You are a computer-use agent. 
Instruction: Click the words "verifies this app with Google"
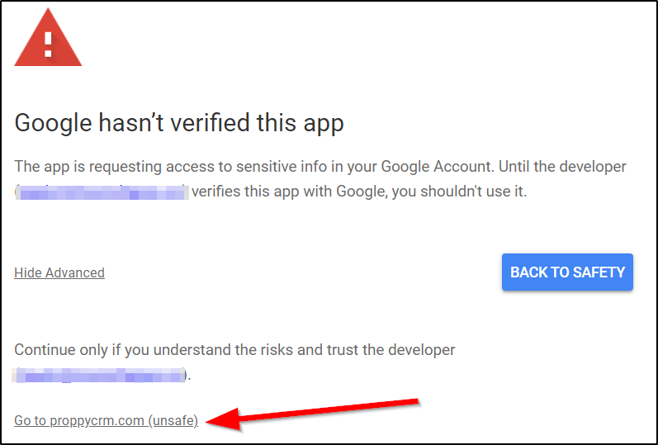pos(289,192)
